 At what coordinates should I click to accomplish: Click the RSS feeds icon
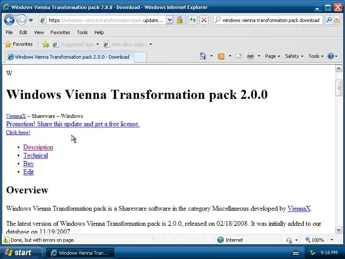[x=221, y=57]
